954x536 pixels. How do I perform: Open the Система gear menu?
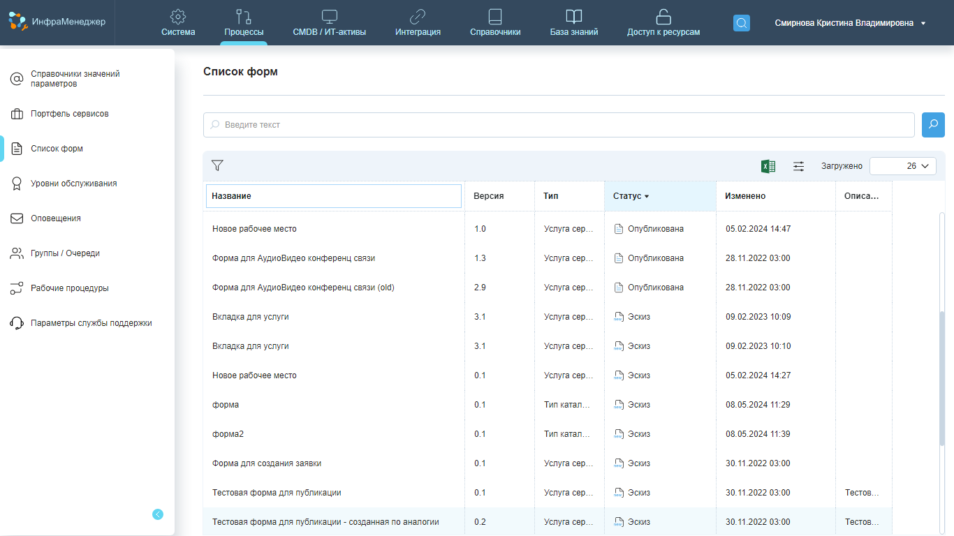coord(178,22)
